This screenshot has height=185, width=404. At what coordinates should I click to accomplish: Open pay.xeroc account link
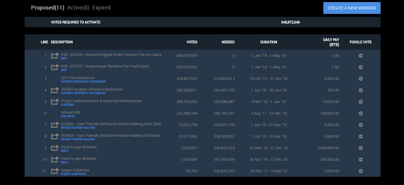pyautogui.click(x=68, y=116)
